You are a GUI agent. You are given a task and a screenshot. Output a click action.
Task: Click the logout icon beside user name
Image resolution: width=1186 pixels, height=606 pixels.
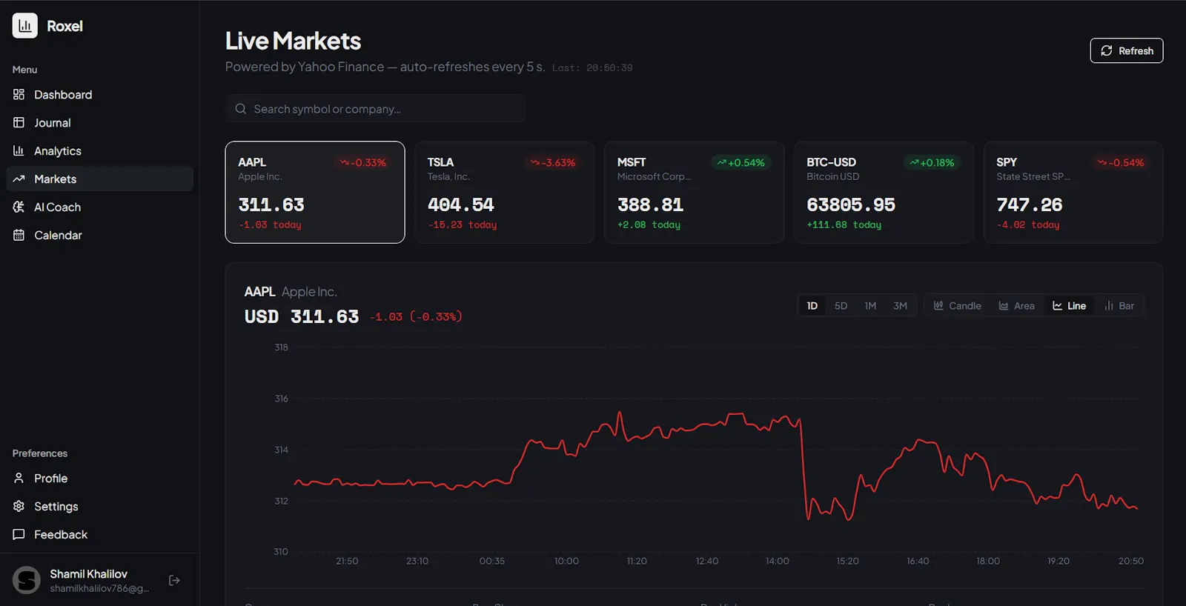point(174,581)
